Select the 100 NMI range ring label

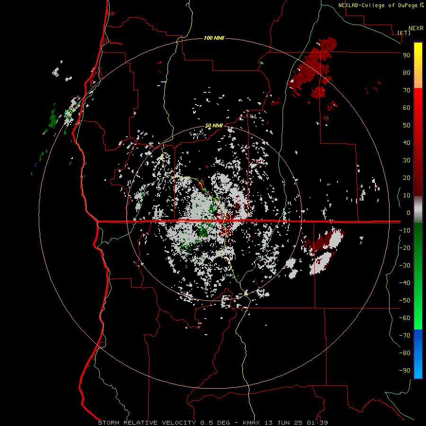(x=214, y=38)
